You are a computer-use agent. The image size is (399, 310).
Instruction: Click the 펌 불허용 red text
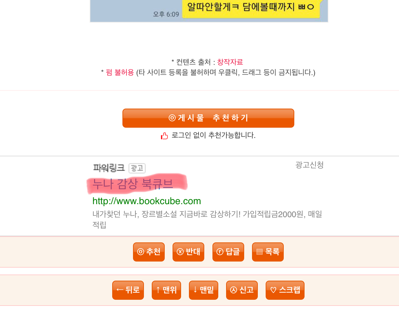[x=120, y=72]
